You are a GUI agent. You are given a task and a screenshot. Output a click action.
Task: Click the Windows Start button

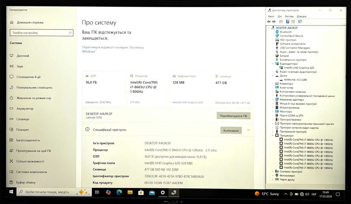tap(11, 192)
